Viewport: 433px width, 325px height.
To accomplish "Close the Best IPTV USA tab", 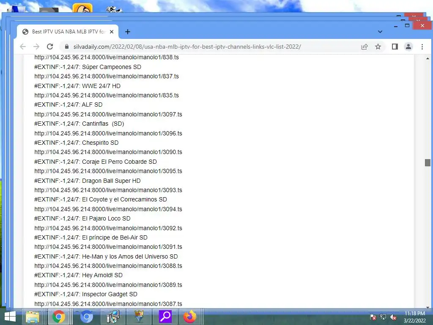I will click(x=112, y=32).
